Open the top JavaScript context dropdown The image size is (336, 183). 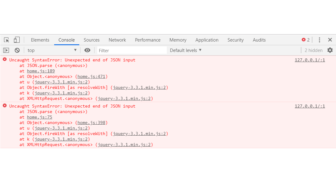52,50
